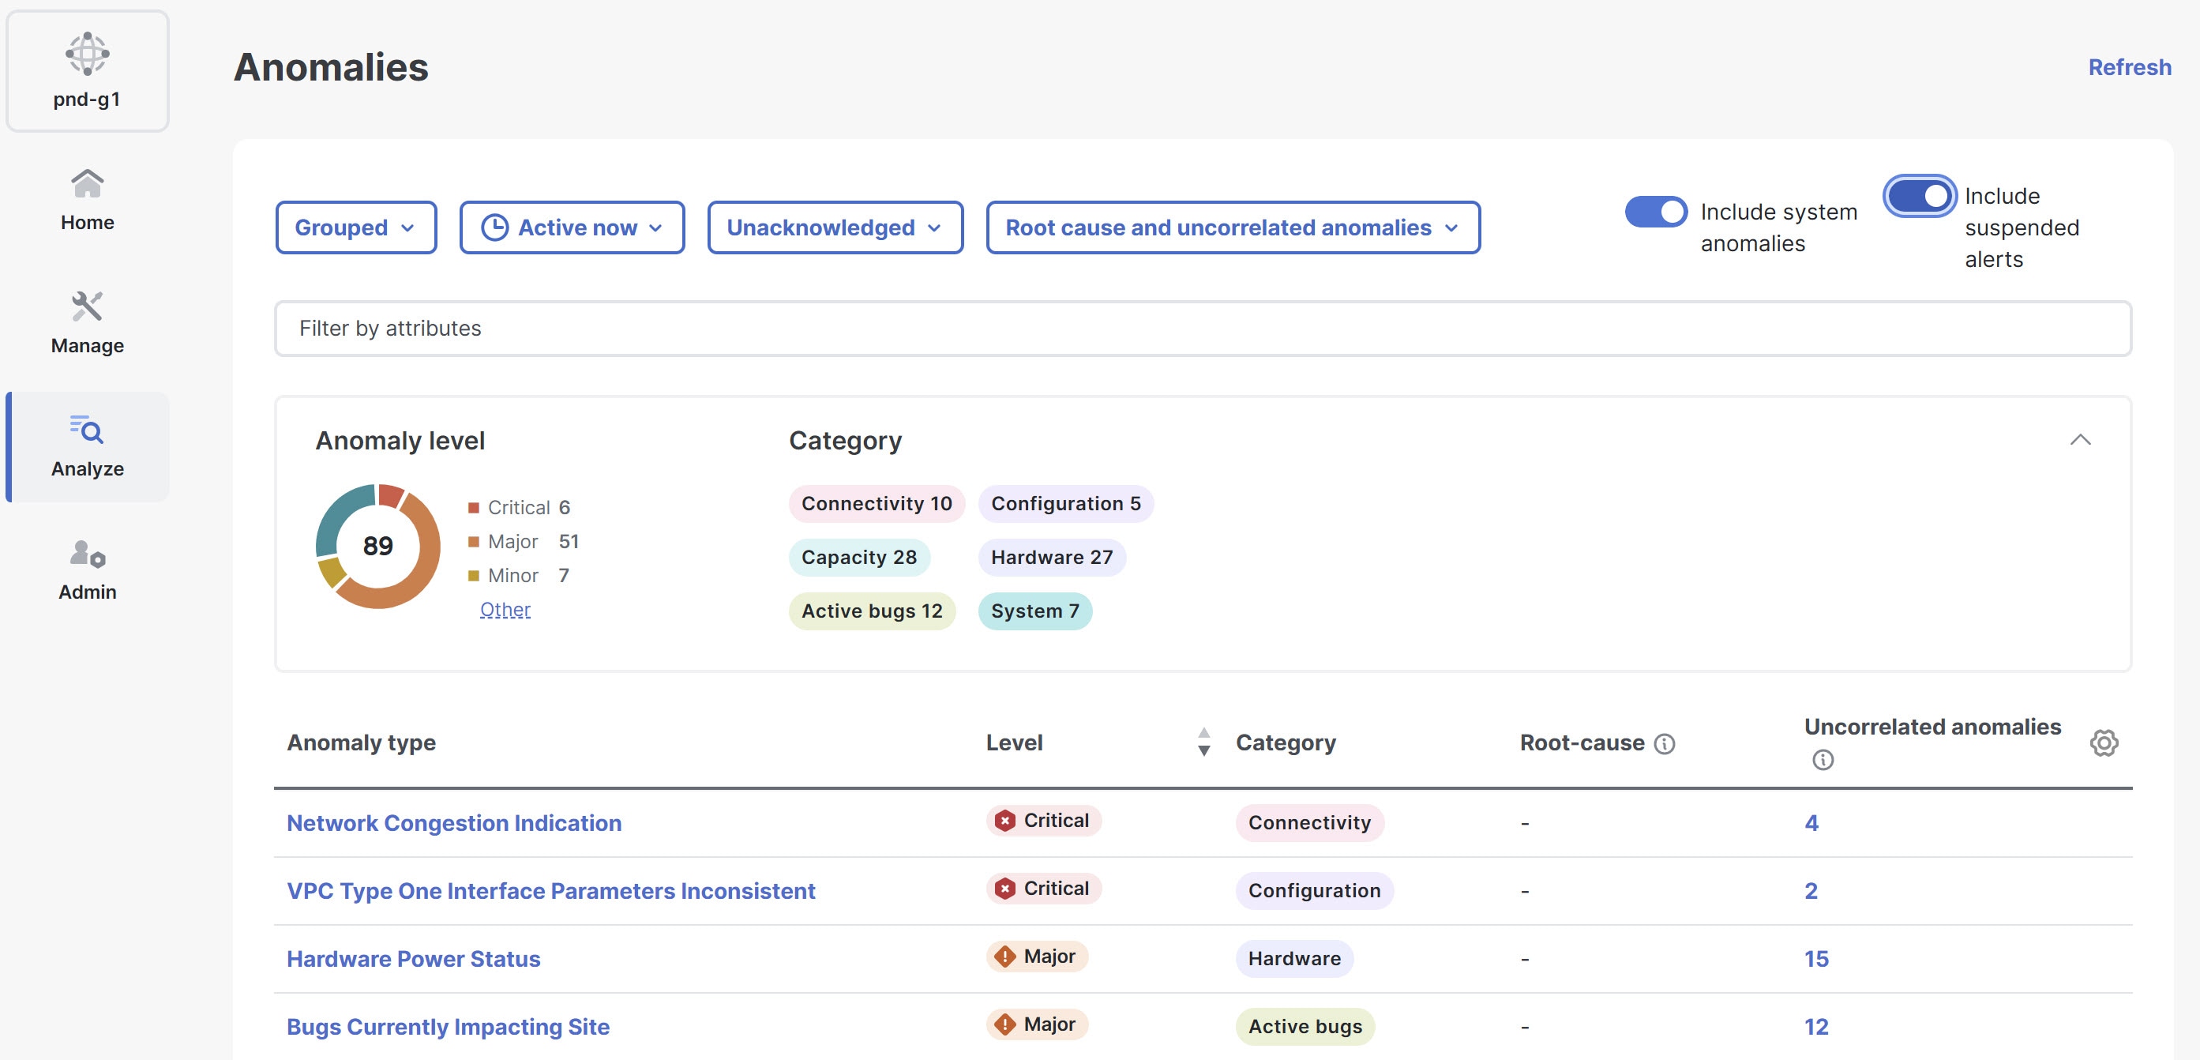Click uncorrelated count 15 for Hardware Power

[x=1815, y=959]
